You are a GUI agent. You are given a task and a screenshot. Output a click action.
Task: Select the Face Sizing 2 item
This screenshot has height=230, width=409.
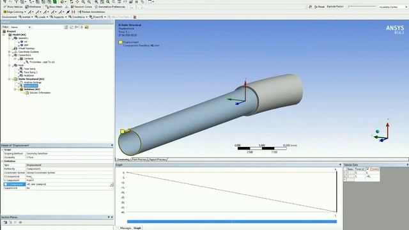click(x=30, y=72)
